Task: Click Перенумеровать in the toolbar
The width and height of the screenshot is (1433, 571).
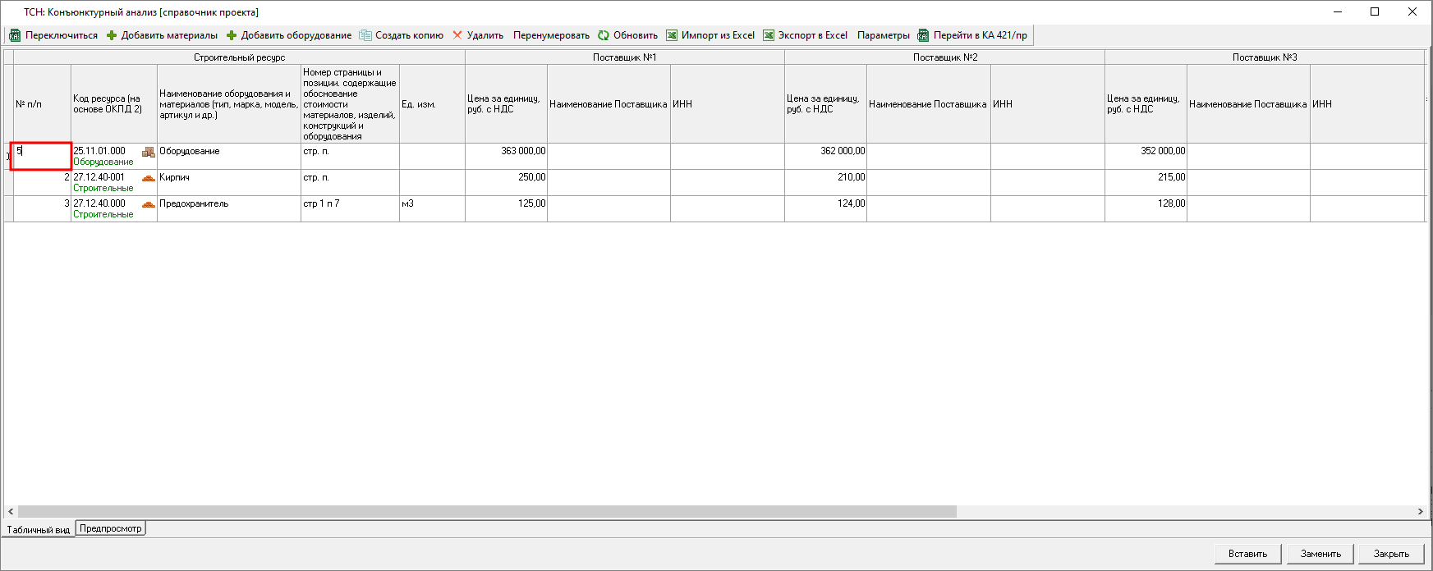Action: (x=551, y=35)
